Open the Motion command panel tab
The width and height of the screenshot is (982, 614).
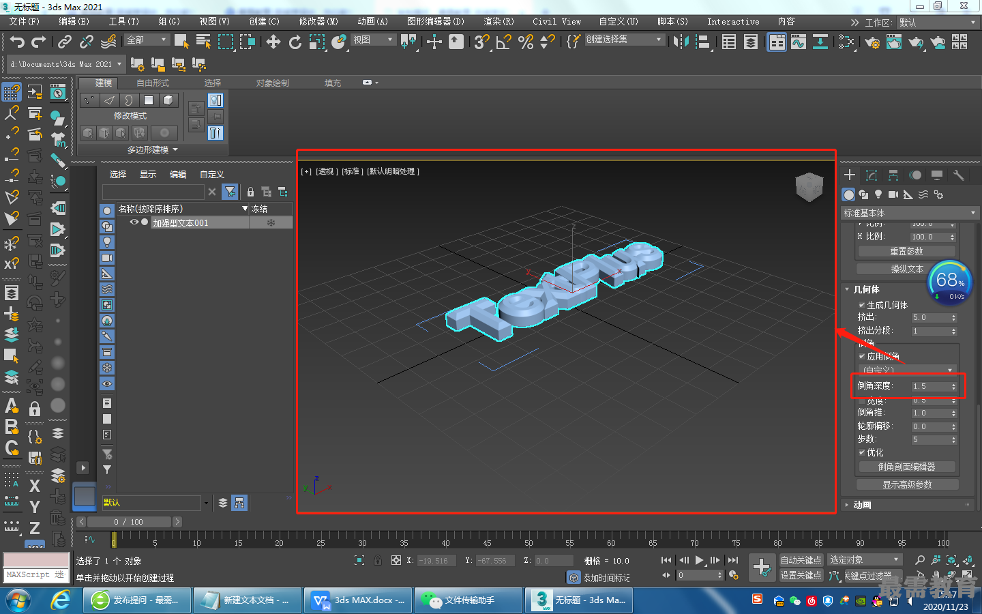(915, 175)
